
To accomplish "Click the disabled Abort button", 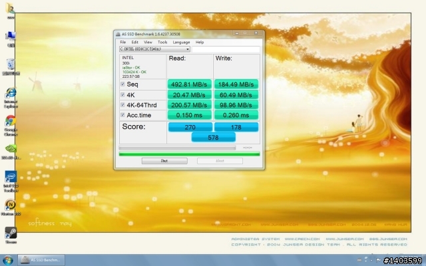I will click(220, 161).
